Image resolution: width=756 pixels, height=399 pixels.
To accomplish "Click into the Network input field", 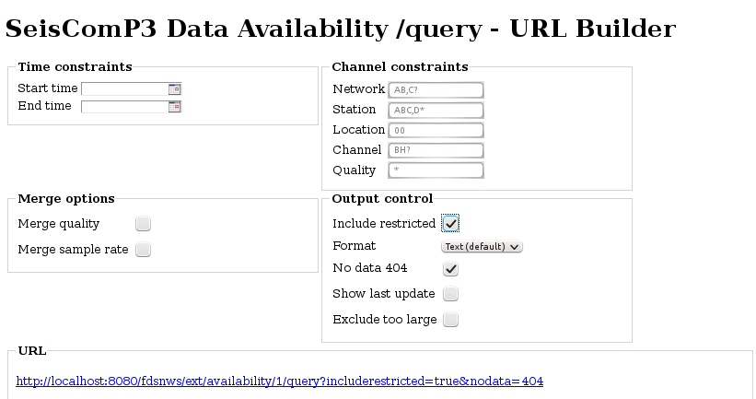I will click(x=436, y=89).
